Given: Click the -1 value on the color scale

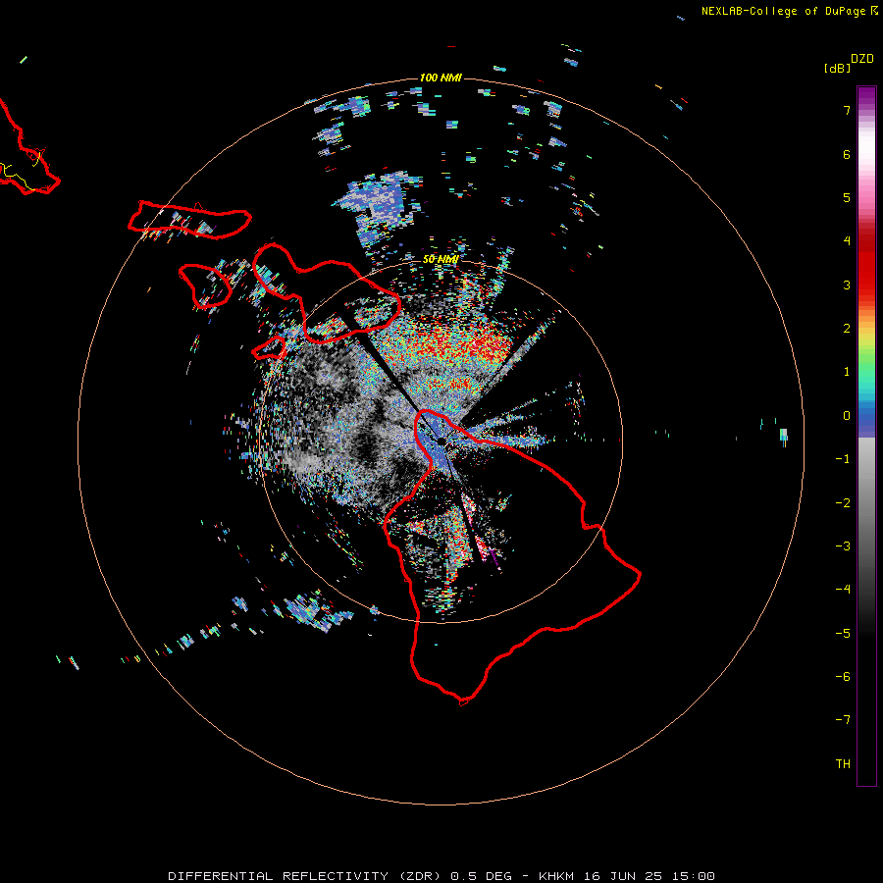Looking at the screenshot, I should pyautogui.click(x=843, y=459).
